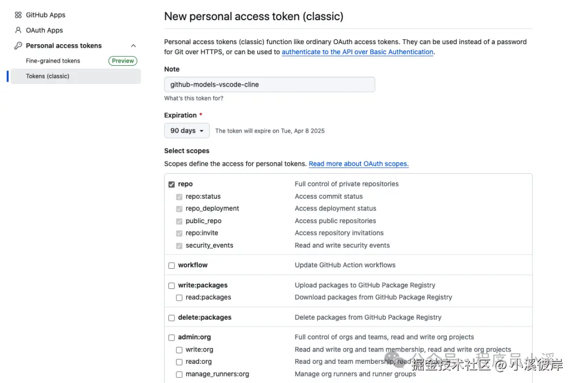This screenshot has height=383, width=574.
Task: Click the Personal access tokens key icon
Action: click(18, 46)
